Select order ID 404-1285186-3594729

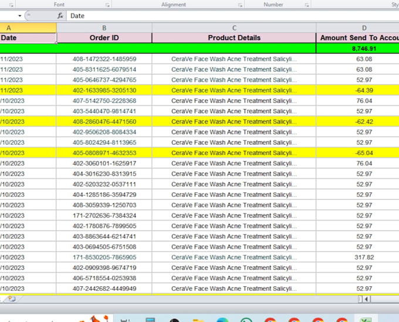[x=104, y=195]
